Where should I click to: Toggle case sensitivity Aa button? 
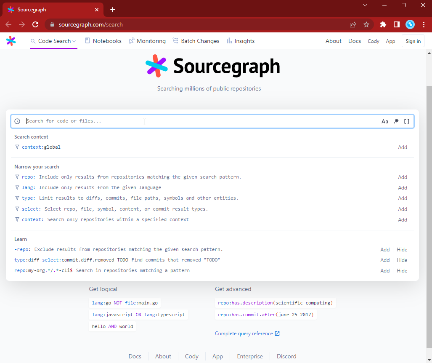(384, 121)
